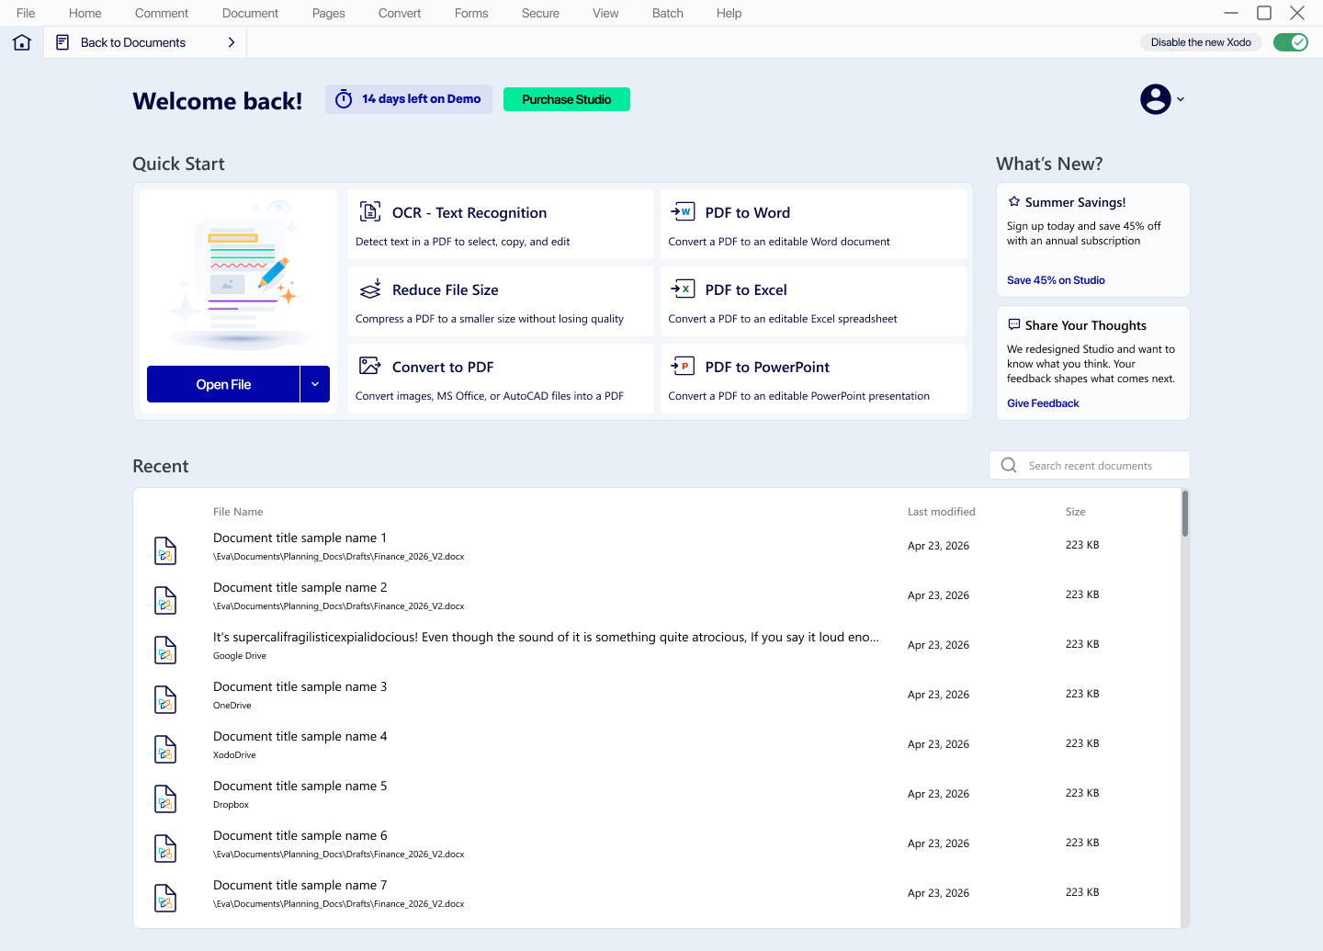Viewport: 1323px width, 951px height.
Task: Click file icon for Document title sample name 1
Action: click(x=165, y=550)
